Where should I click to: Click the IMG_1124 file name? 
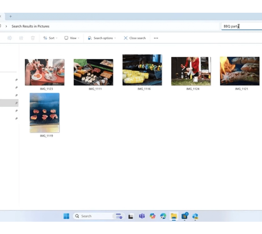point(193,89)
